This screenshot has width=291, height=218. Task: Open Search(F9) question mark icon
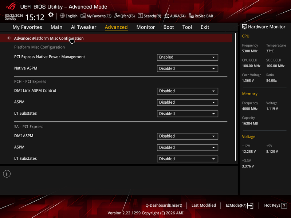point(140,16)
